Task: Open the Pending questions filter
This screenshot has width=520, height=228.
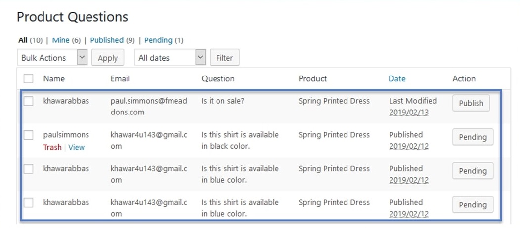Action: click(158, 40)
